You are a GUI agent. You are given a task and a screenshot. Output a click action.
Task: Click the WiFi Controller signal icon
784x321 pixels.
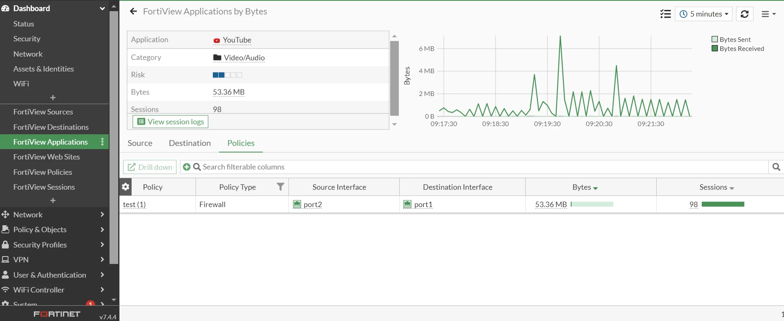pyautogui.click(x=5, y=290)
